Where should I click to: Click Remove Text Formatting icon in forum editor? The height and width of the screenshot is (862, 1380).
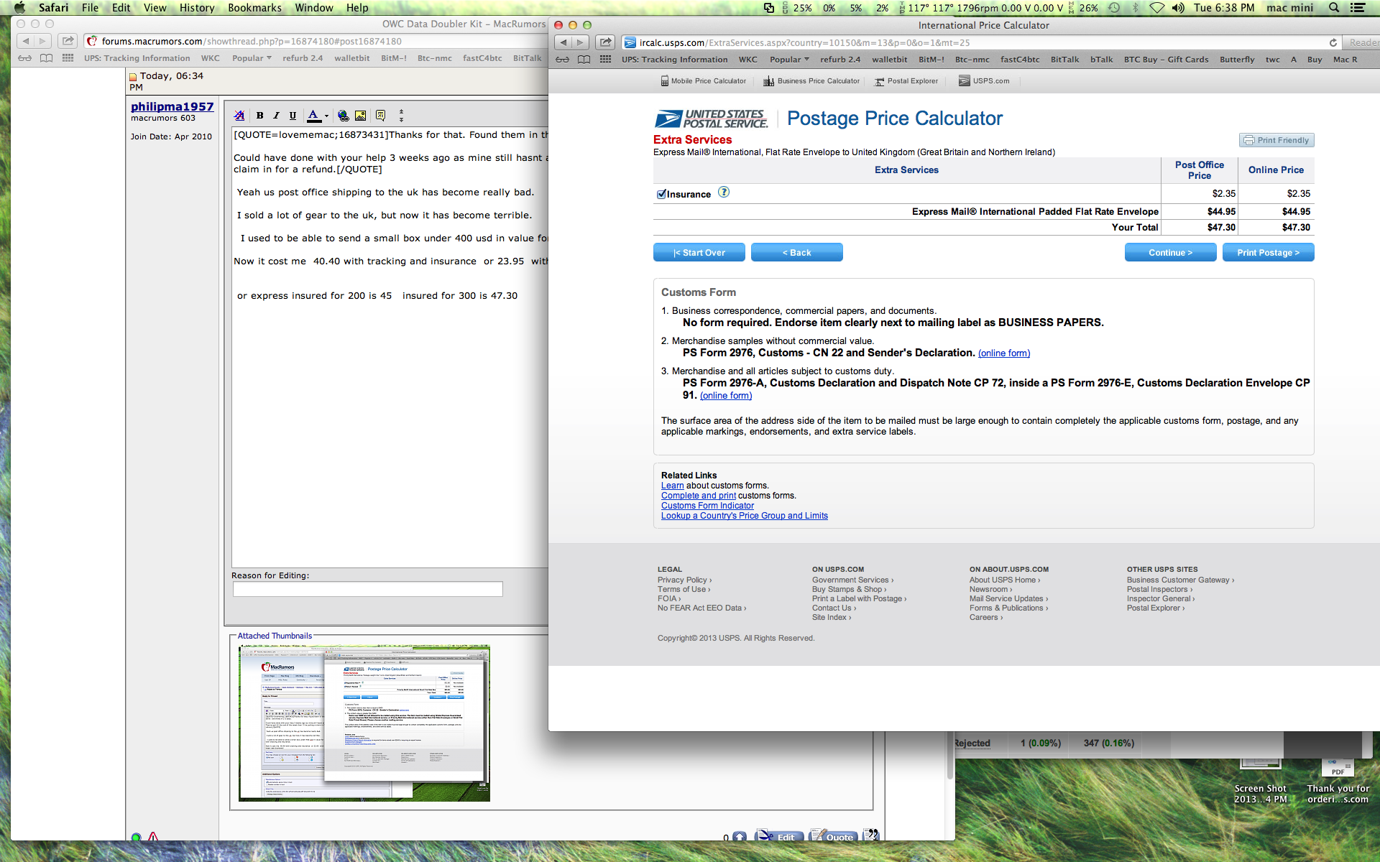click(x=239, y=116)
